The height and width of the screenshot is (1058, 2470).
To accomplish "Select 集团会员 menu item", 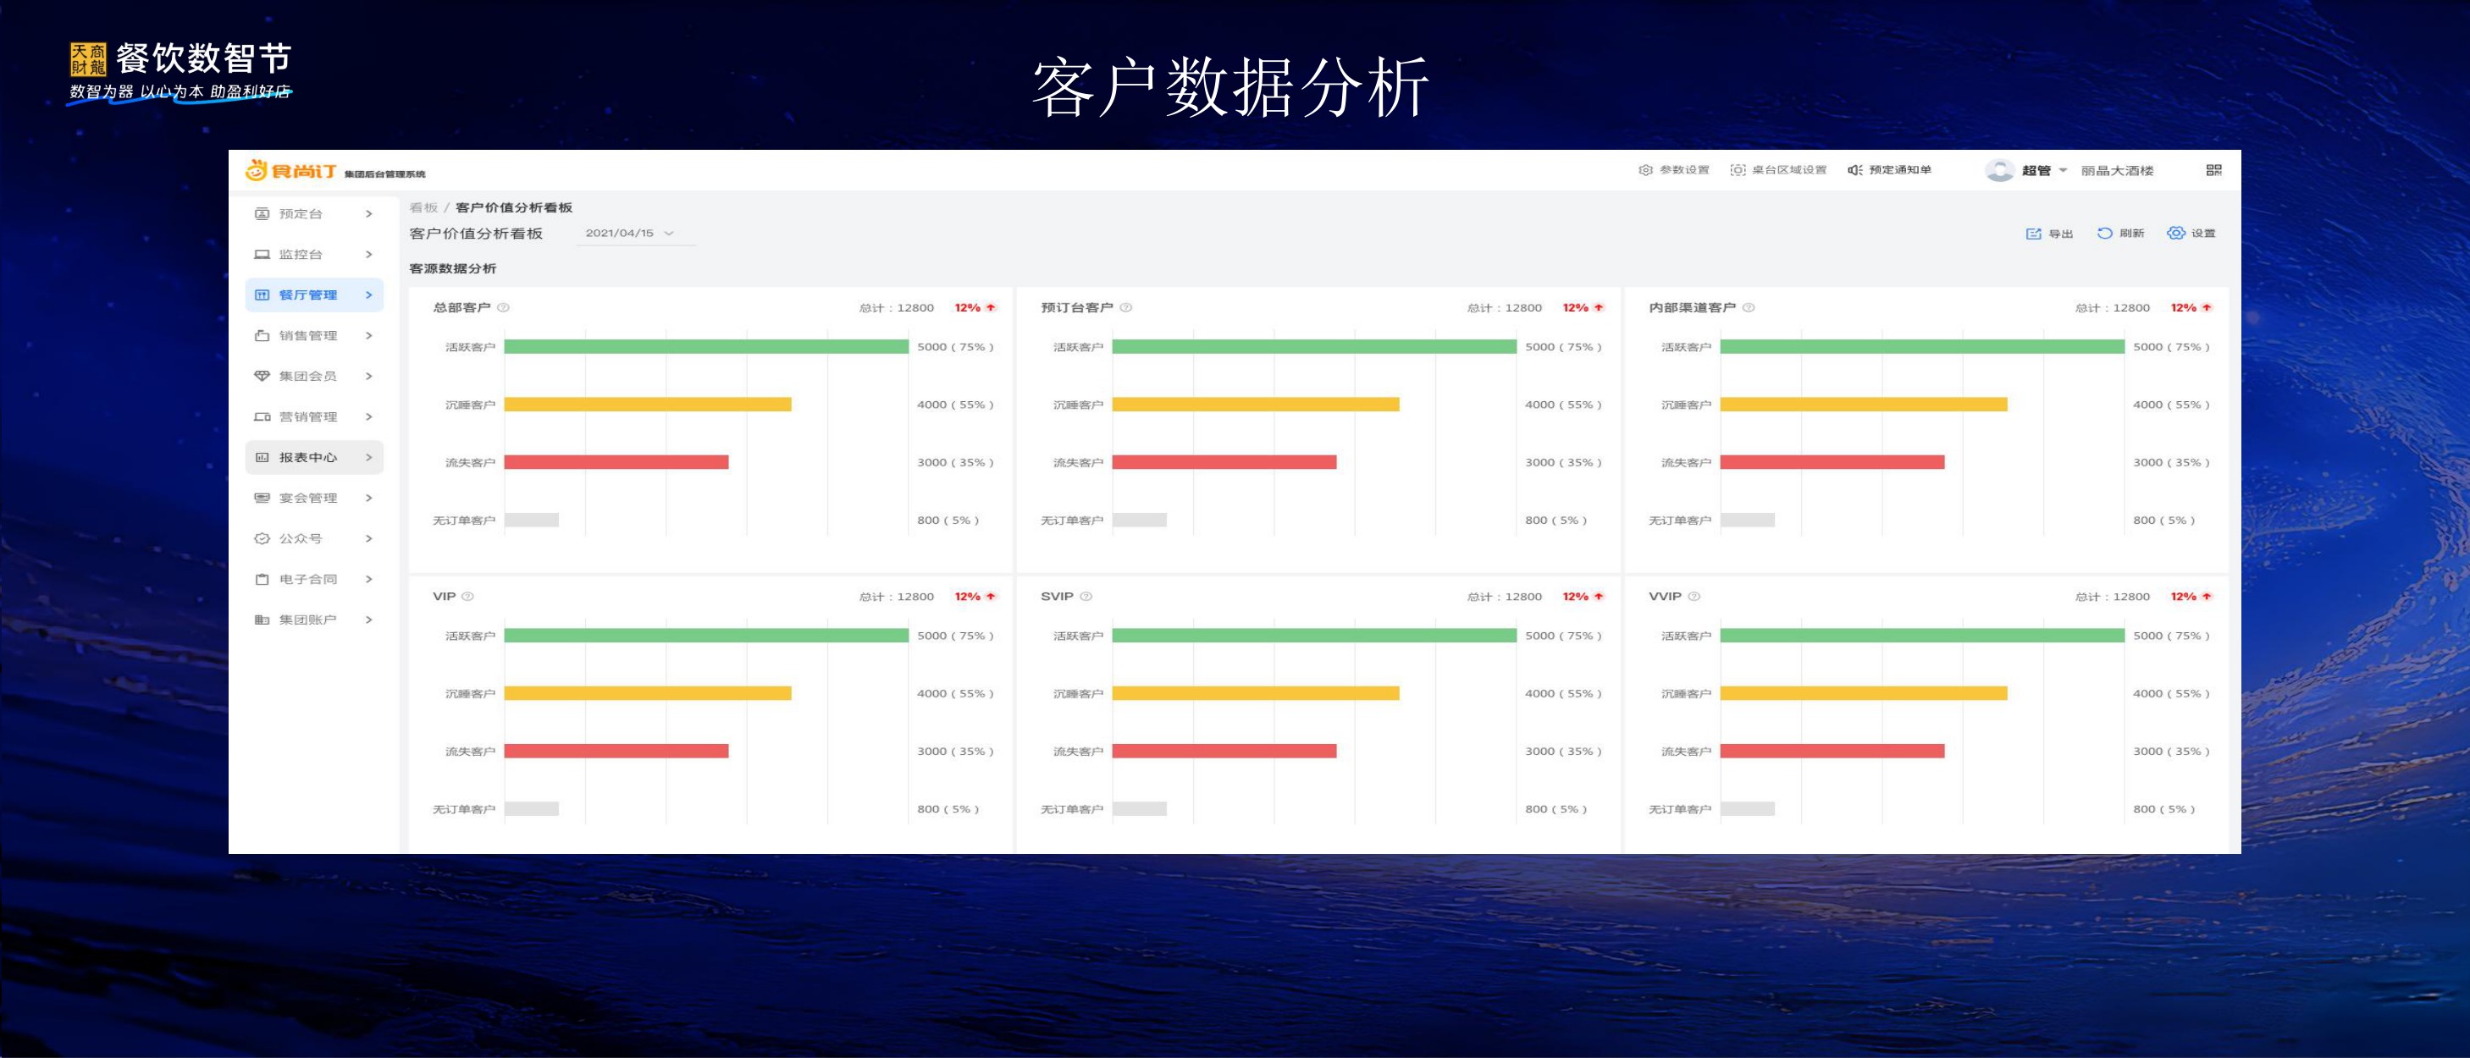I will pos(314,376).
